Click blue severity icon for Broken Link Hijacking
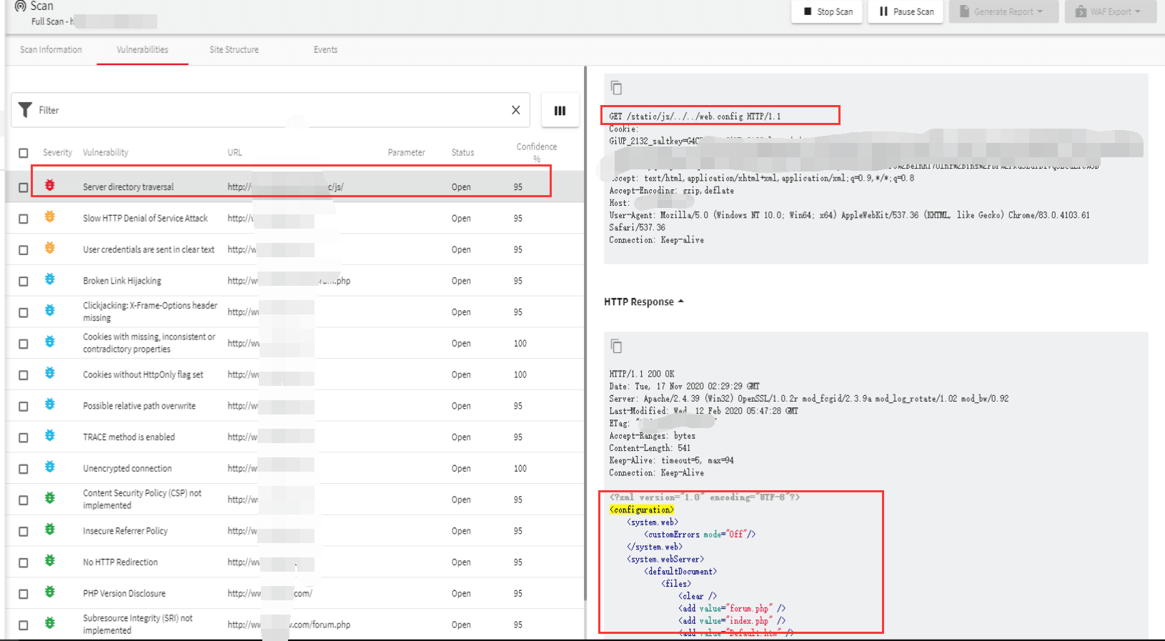Image resolution: width=1165 pixels, height=641 pixels. pyautogui.click(x=50, y=279)
